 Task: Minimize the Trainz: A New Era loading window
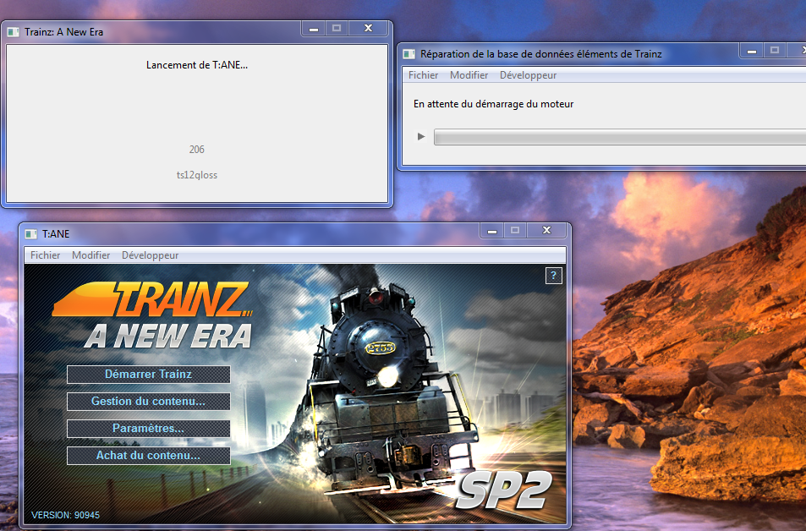(314, 29)
